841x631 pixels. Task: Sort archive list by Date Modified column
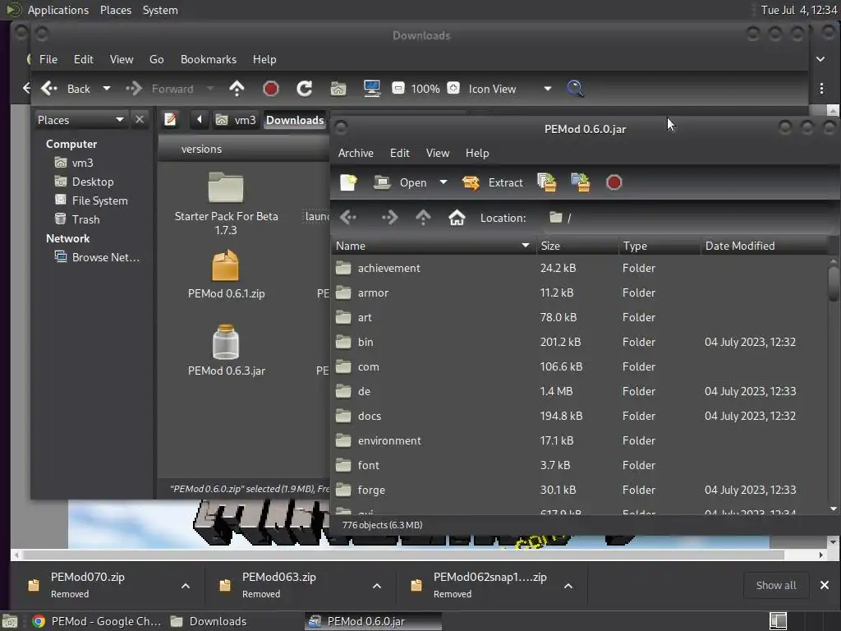tap(765, 246)
